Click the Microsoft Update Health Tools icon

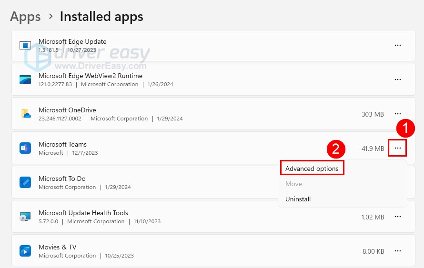tap(25, 217)
